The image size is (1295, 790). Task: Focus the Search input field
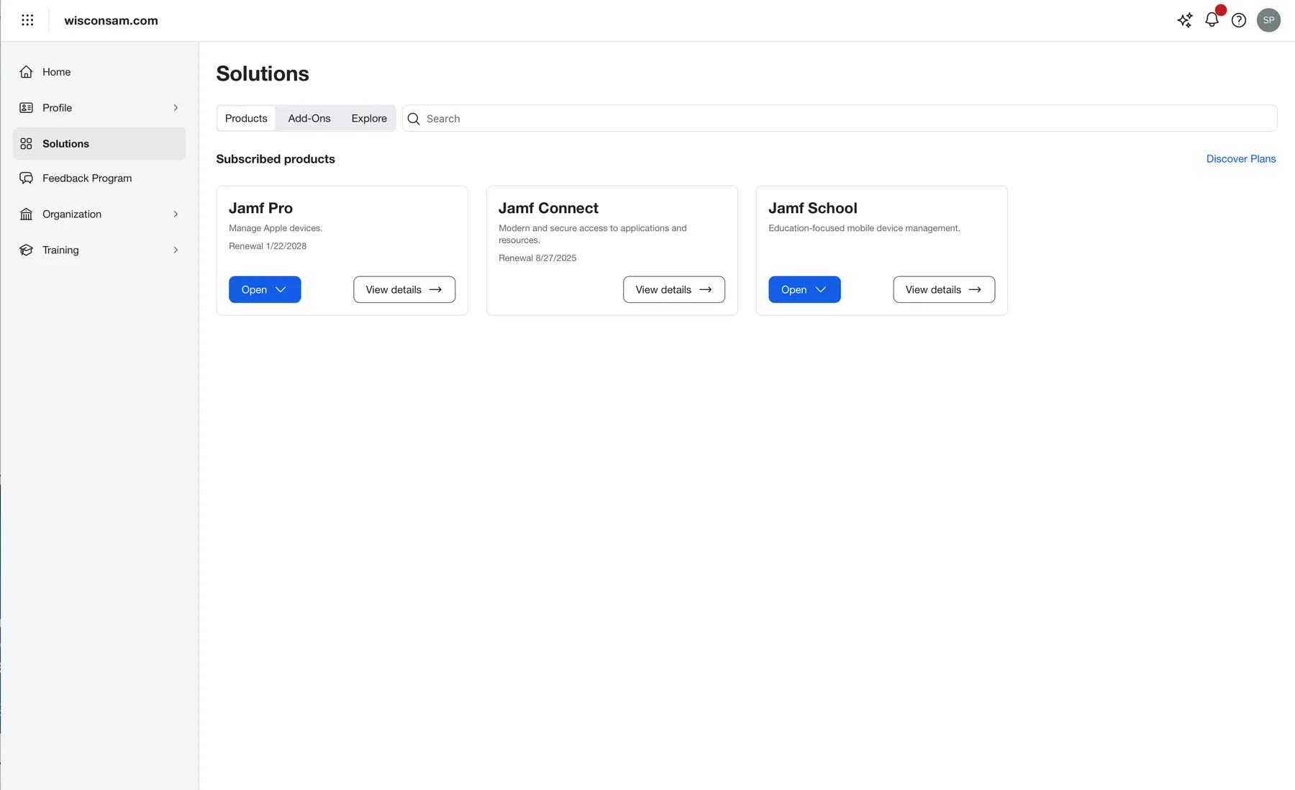coord(840,119)
